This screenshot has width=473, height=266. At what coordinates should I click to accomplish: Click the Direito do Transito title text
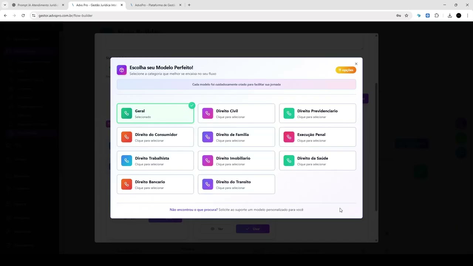pos(234,182)
